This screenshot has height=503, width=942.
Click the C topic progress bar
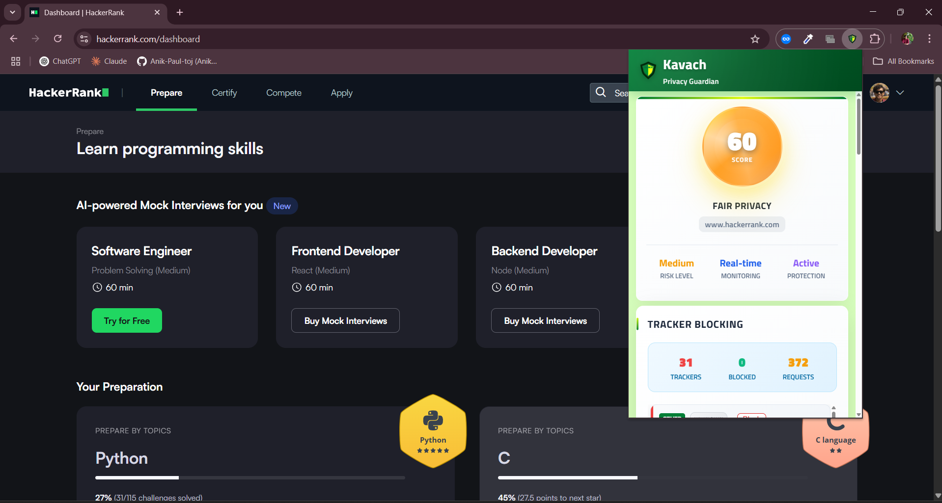pyautogui.click(x=652, y=477)
